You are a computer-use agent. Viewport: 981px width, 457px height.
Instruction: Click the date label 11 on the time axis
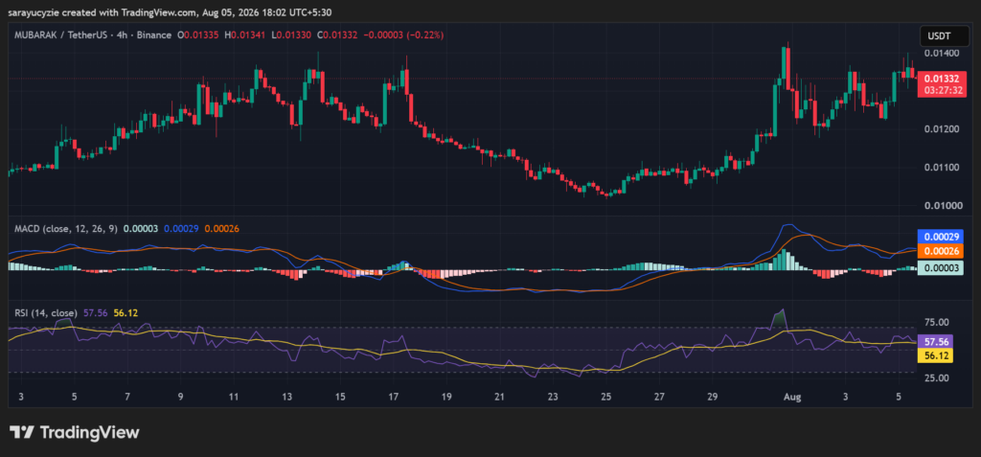[x=234, y=397]
